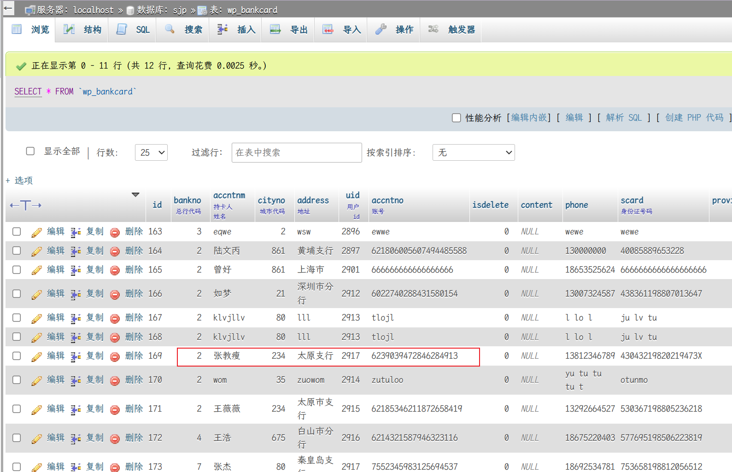
Task: Select the checkbox for row 163
Action: [x=17, y=231]
